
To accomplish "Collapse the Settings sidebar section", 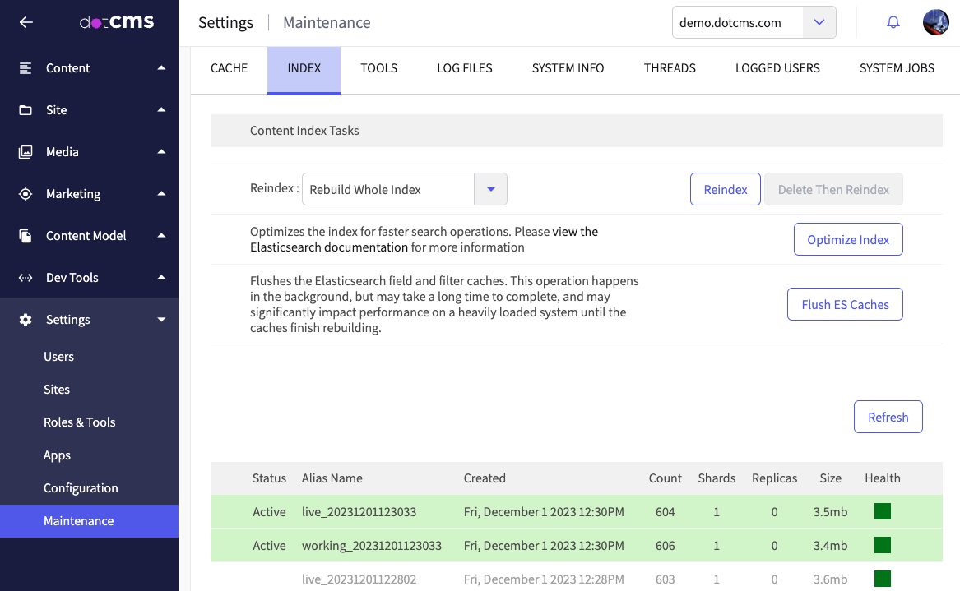I will point(161,320).
